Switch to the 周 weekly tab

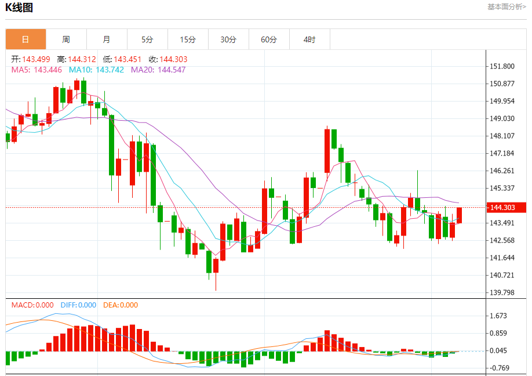click(66, 39)
